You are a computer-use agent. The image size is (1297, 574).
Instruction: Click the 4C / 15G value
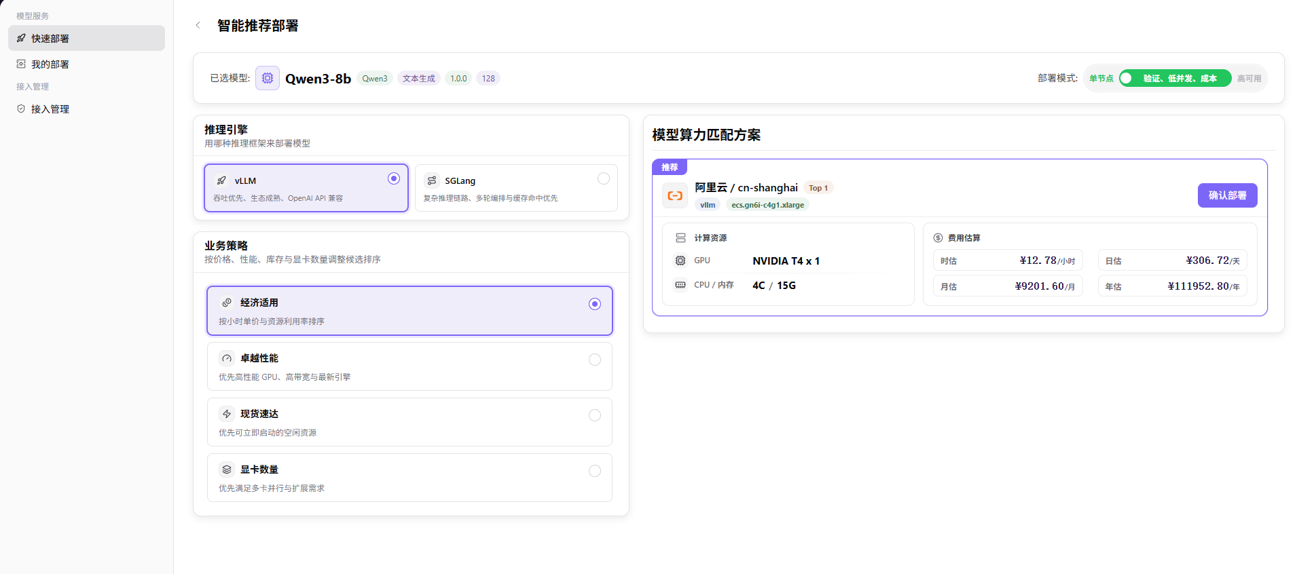[774, 286]
